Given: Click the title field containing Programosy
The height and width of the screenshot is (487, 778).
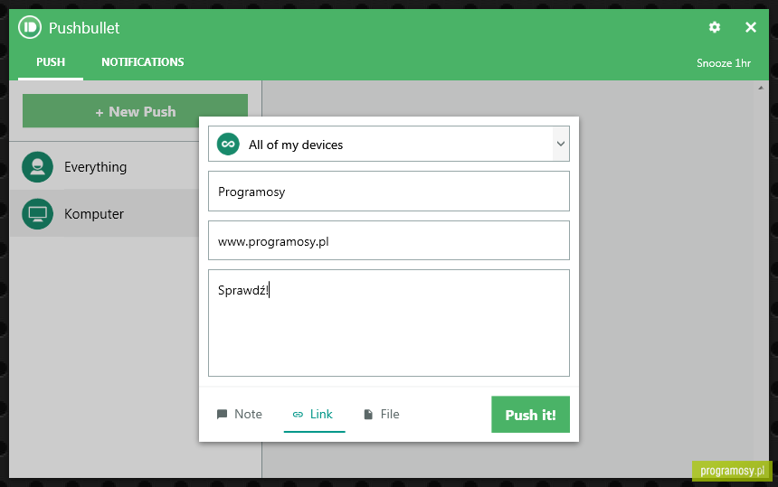Looking at the screenshot, I should (x=388, y=192).
